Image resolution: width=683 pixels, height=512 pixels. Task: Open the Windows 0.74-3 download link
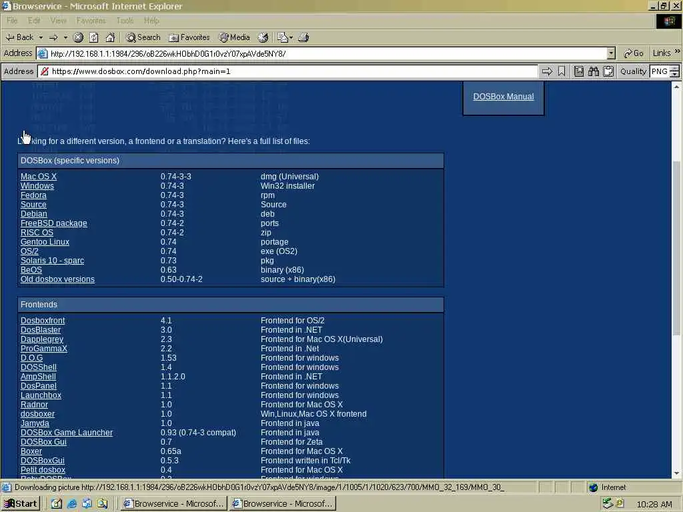point(37,186)
